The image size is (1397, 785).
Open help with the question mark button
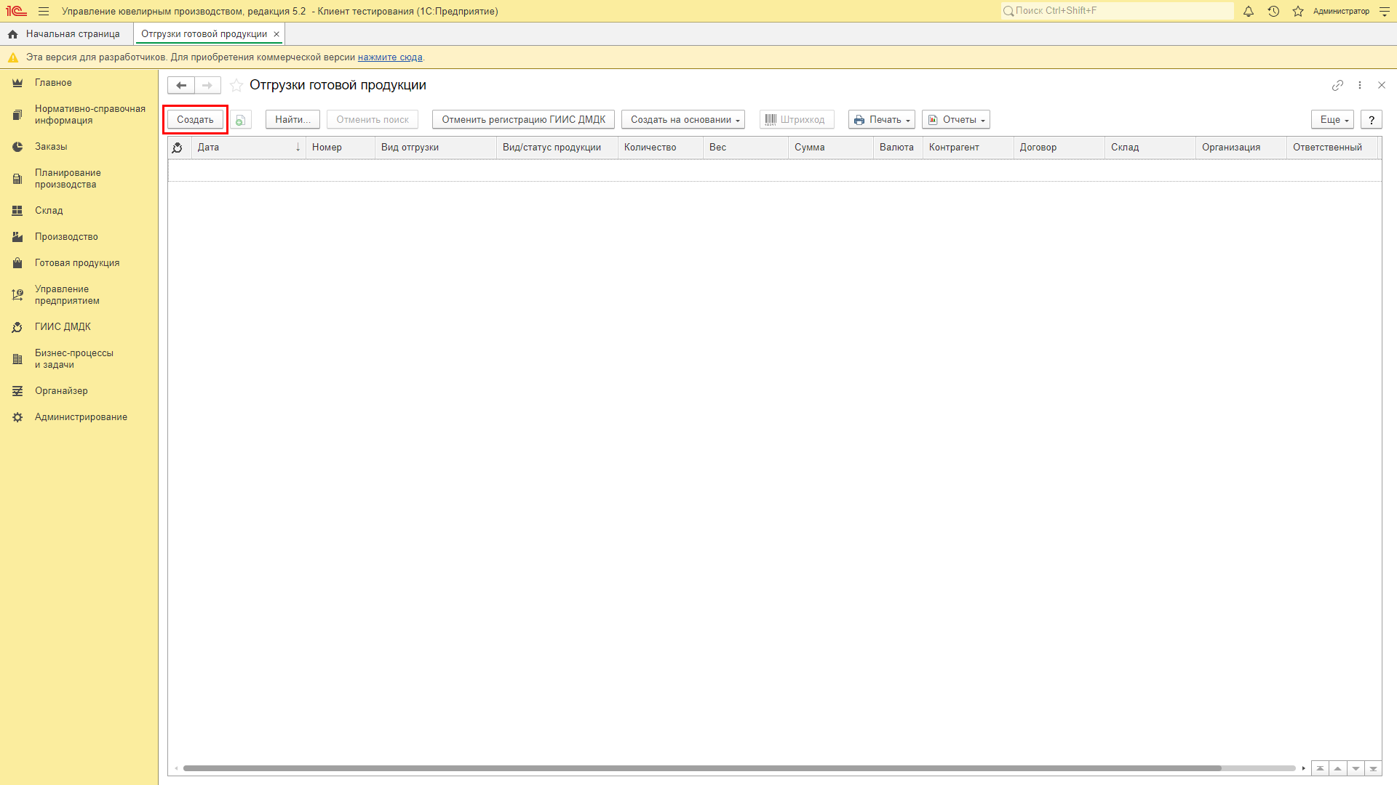point(1372,120)
